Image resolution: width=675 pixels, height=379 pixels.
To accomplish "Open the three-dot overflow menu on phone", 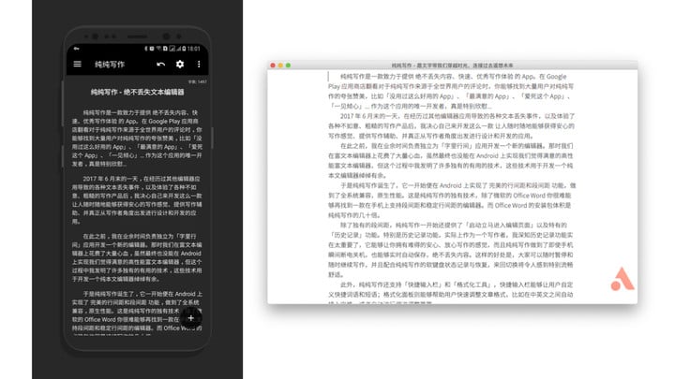I will 199,64.
